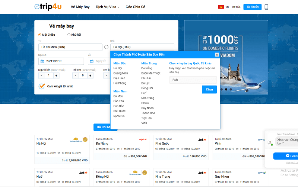The width and height of the screenshot is (298, 187).
Task: Click international city input containing PAR
Action: tap(193, 80)
